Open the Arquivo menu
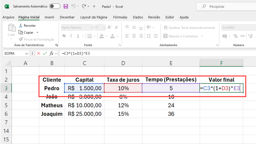This screenshot has height=144, width=256. 8,17
